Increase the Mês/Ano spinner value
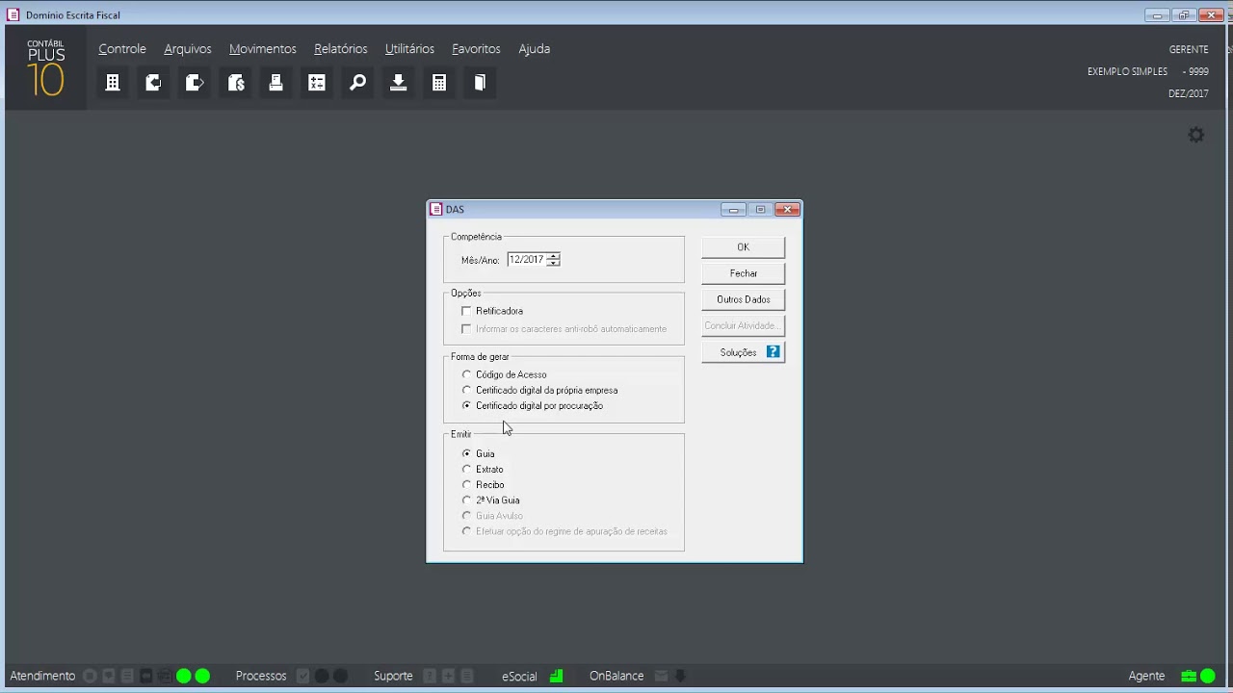1233x693 pixels. point(553,256)
